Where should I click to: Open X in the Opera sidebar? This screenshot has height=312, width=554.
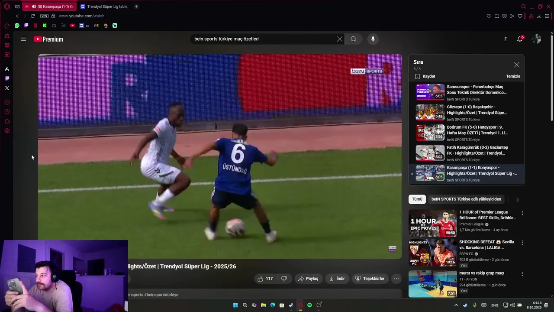[7, 88]
